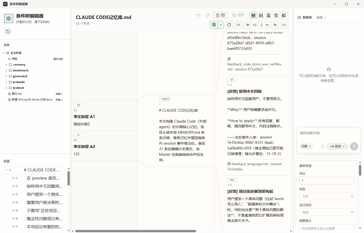Click the tree depth list icon

tap(255, 25)
